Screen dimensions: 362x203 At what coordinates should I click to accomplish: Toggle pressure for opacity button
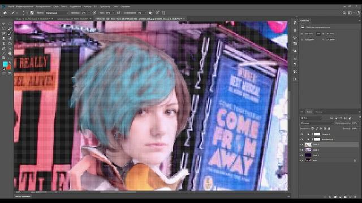94,13
